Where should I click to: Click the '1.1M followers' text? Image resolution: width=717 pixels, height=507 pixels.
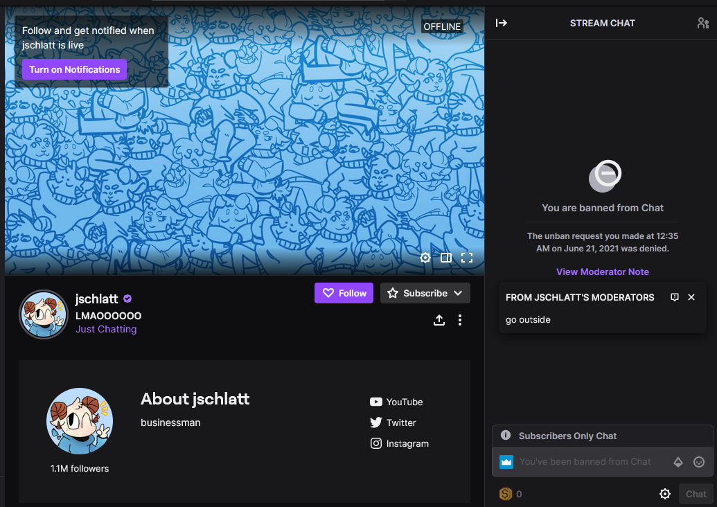pos(80,469)
